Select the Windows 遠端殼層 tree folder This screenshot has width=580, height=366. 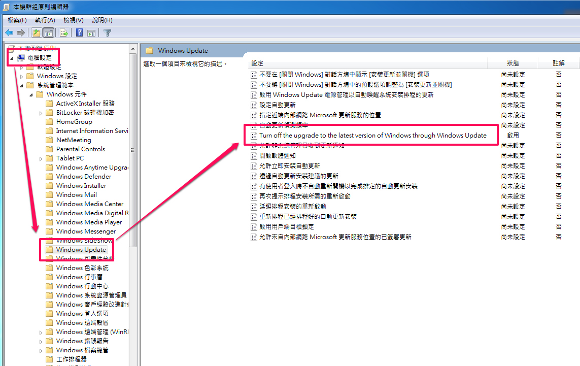[82, 323]
